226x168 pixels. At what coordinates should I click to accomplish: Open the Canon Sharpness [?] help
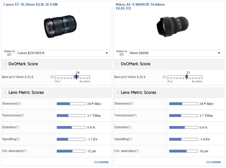(19, 104)
